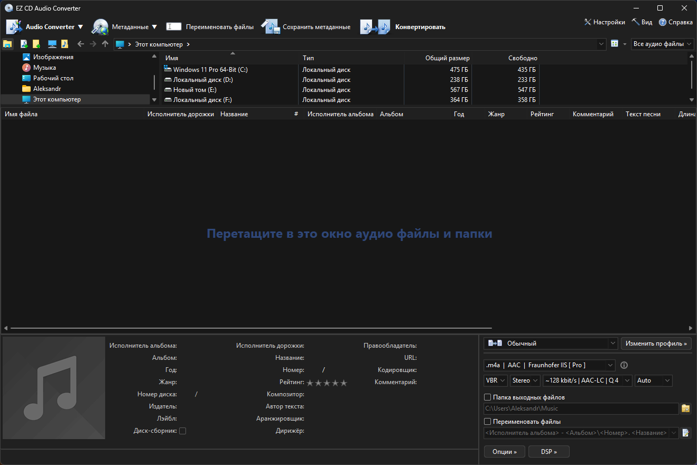Image resolution: width=697 pixels, height=465 pixels.
Task: Open the filename pattern editor icon
Action: click(x=685, y=433)
